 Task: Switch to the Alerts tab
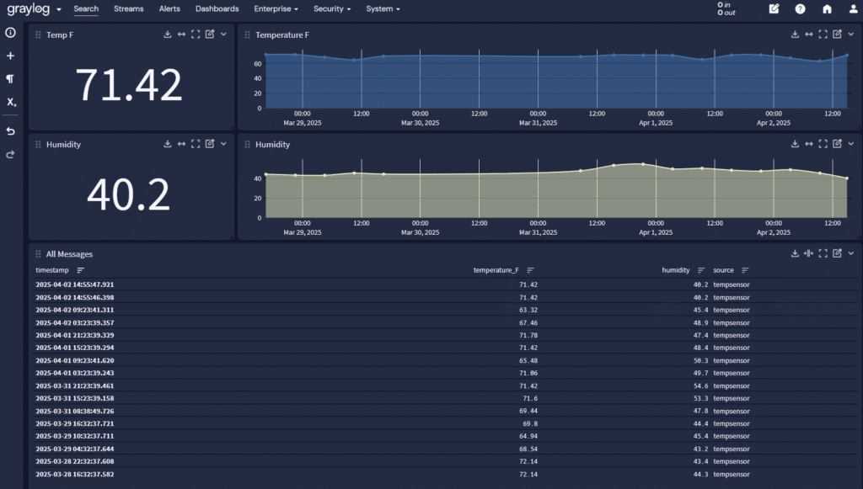point(169,9)
